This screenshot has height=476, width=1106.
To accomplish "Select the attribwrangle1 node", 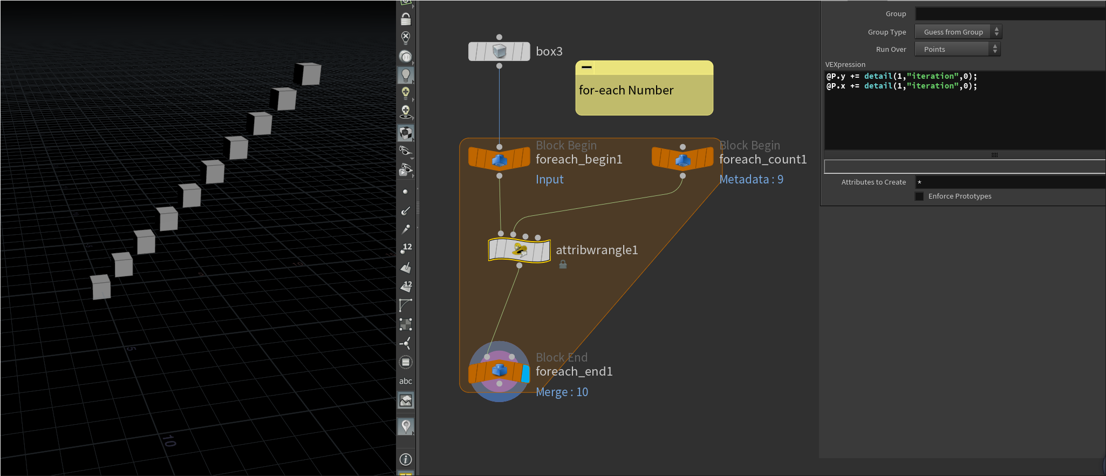I will (520, 250).
